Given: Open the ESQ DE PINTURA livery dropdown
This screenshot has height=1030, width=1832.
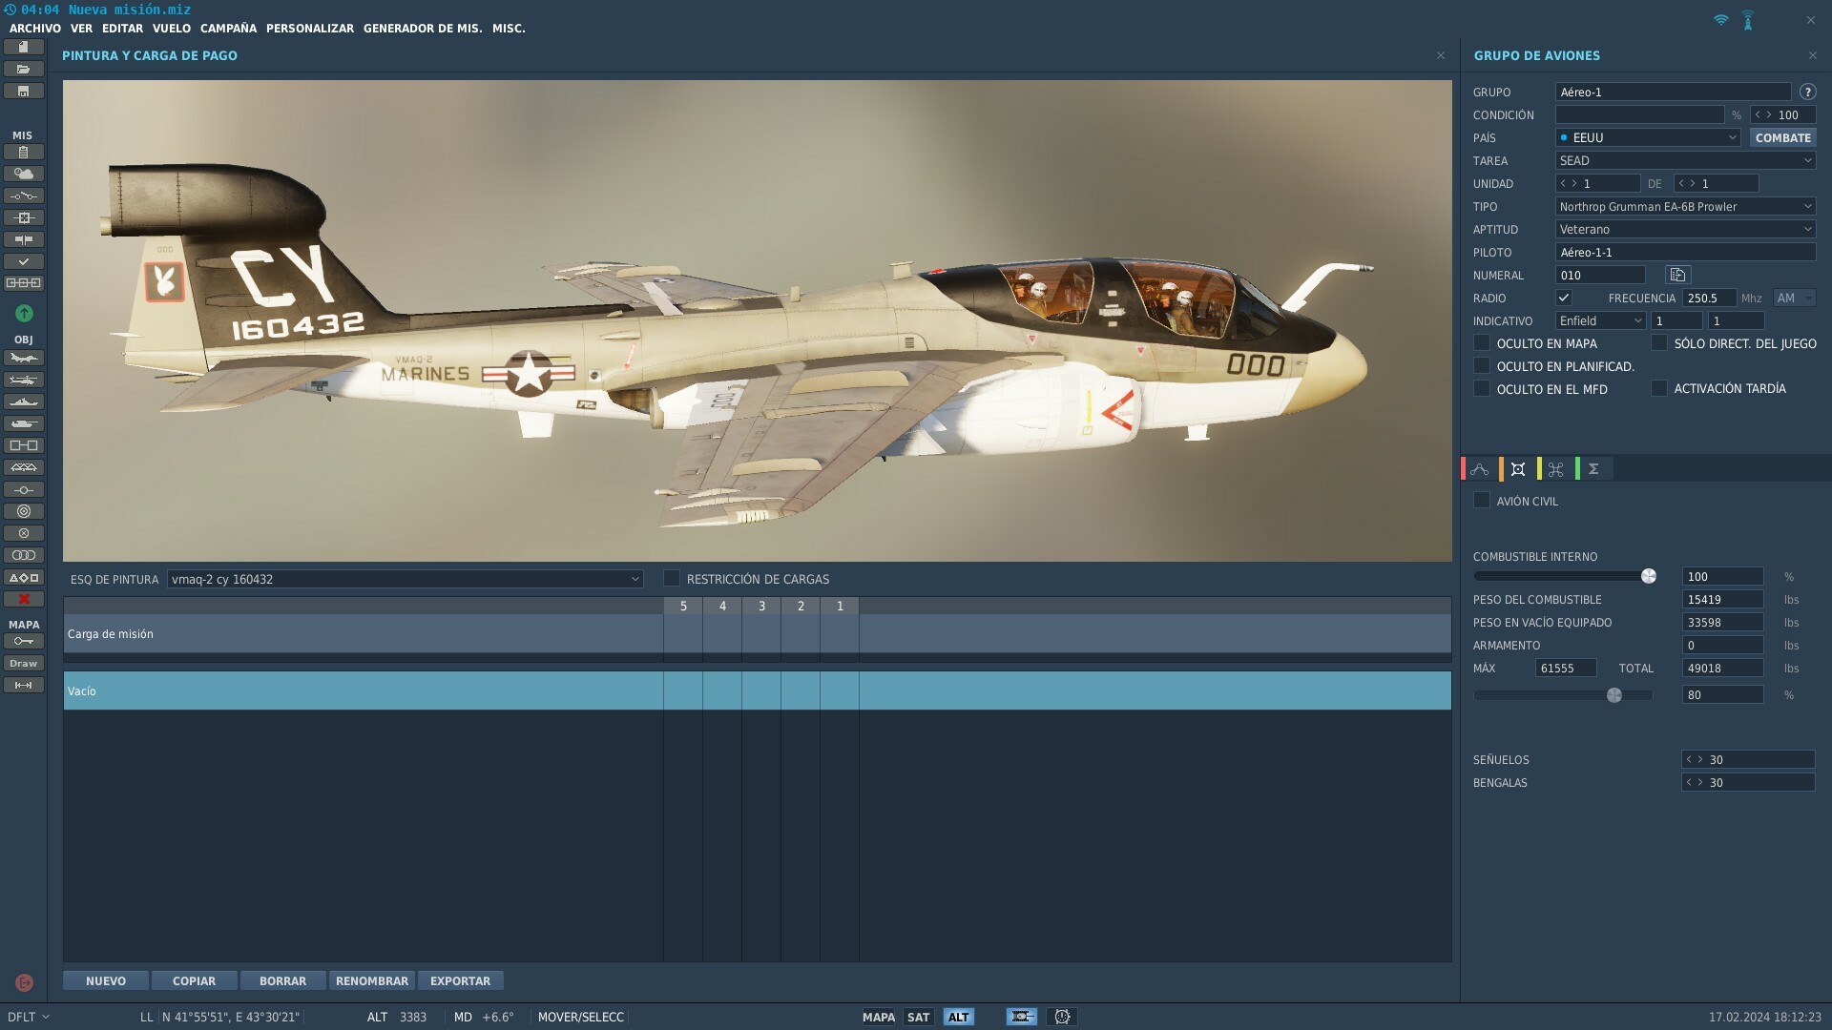Looking at the screenshot, I should 405,579.
